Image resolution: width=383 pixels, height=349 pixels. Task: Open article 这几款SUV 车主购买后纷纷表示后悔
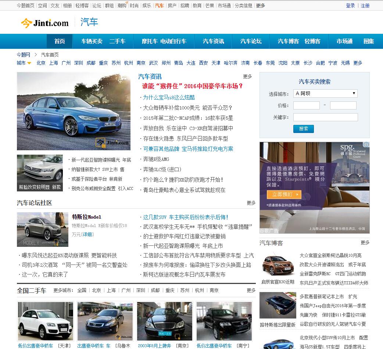(186, 217)
